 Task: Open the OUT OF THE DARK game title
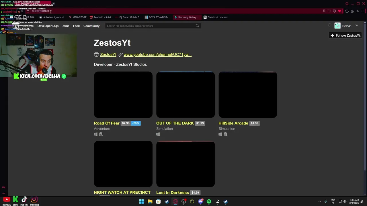[175, 123]
